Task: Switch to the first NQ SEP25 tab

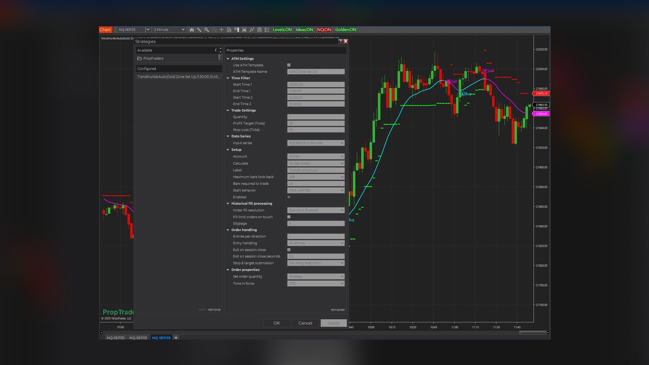Action: [x=115, y=337]
